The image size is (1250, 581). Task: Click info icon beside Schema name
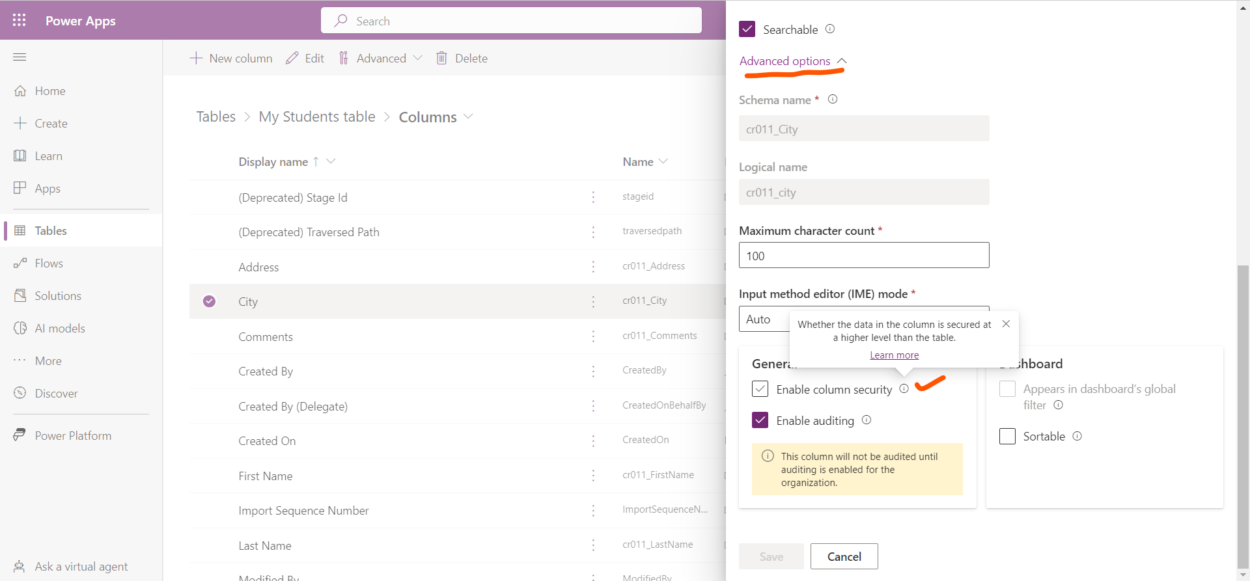point(832,100)
